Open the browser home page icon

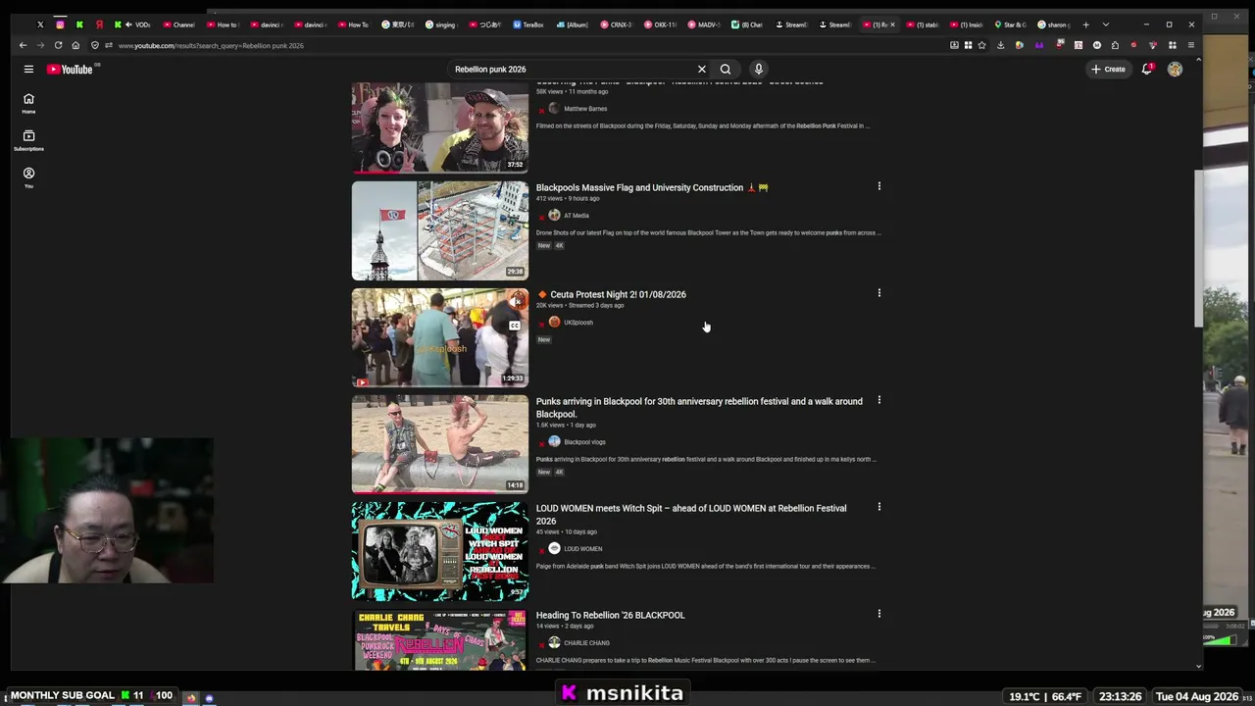tap(75, 45)
